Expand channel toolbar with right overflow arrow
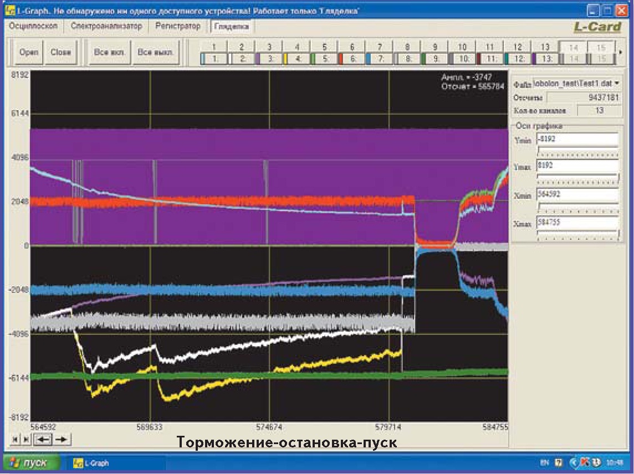Viewport: 634px width, 474px height. (x=620, y=53)
